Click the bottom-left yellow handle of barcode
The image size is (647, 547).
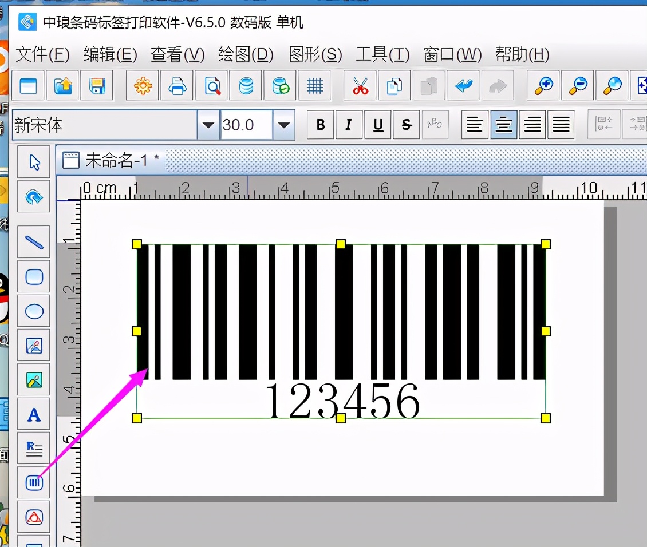pyautogui.click(x=137, y=418)
